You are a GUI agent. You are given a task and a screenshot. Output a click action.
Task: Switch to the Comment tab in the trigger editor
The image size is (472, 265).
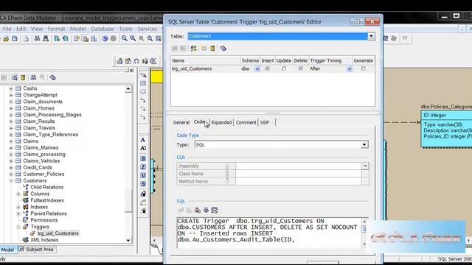[246, 122]
